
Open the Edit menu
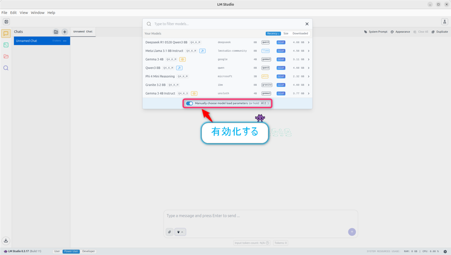coord(14,12)
